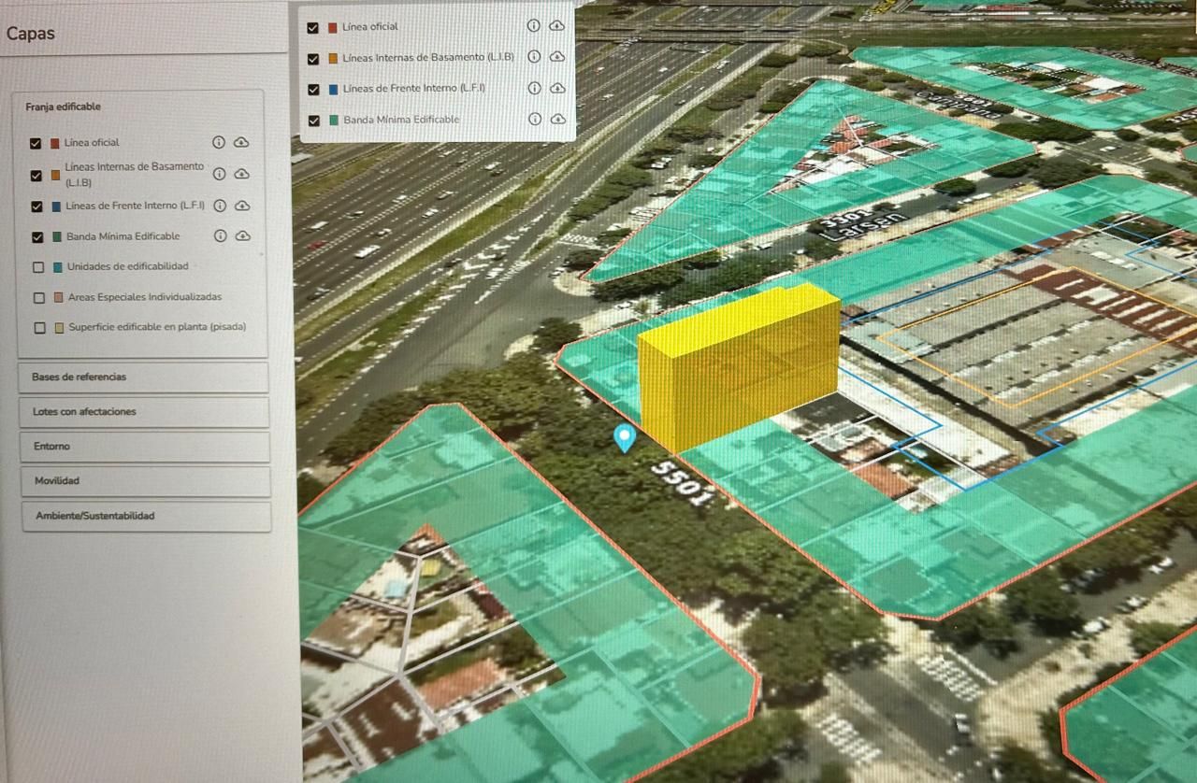This screenshot has height=783, width=1197.
Task: Open Movilidad section in layers panel
Action: pyautogui.click(x=145, y=481)
